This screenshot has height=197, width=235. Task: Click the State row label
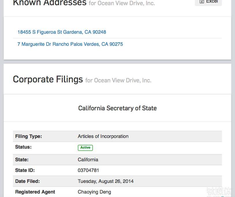pyautogui.click(x=22, y=160)
